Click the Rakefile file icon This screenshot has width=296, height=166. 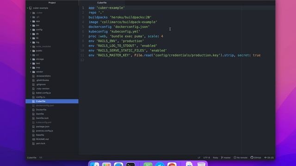click(33, 135)
